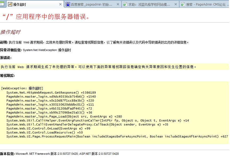This screenshot has width=230, height=163.
Task: Click the HttpWebRequest.GetResponse() stack trace line
Action: pyautogui.click(x=51, y=93)
